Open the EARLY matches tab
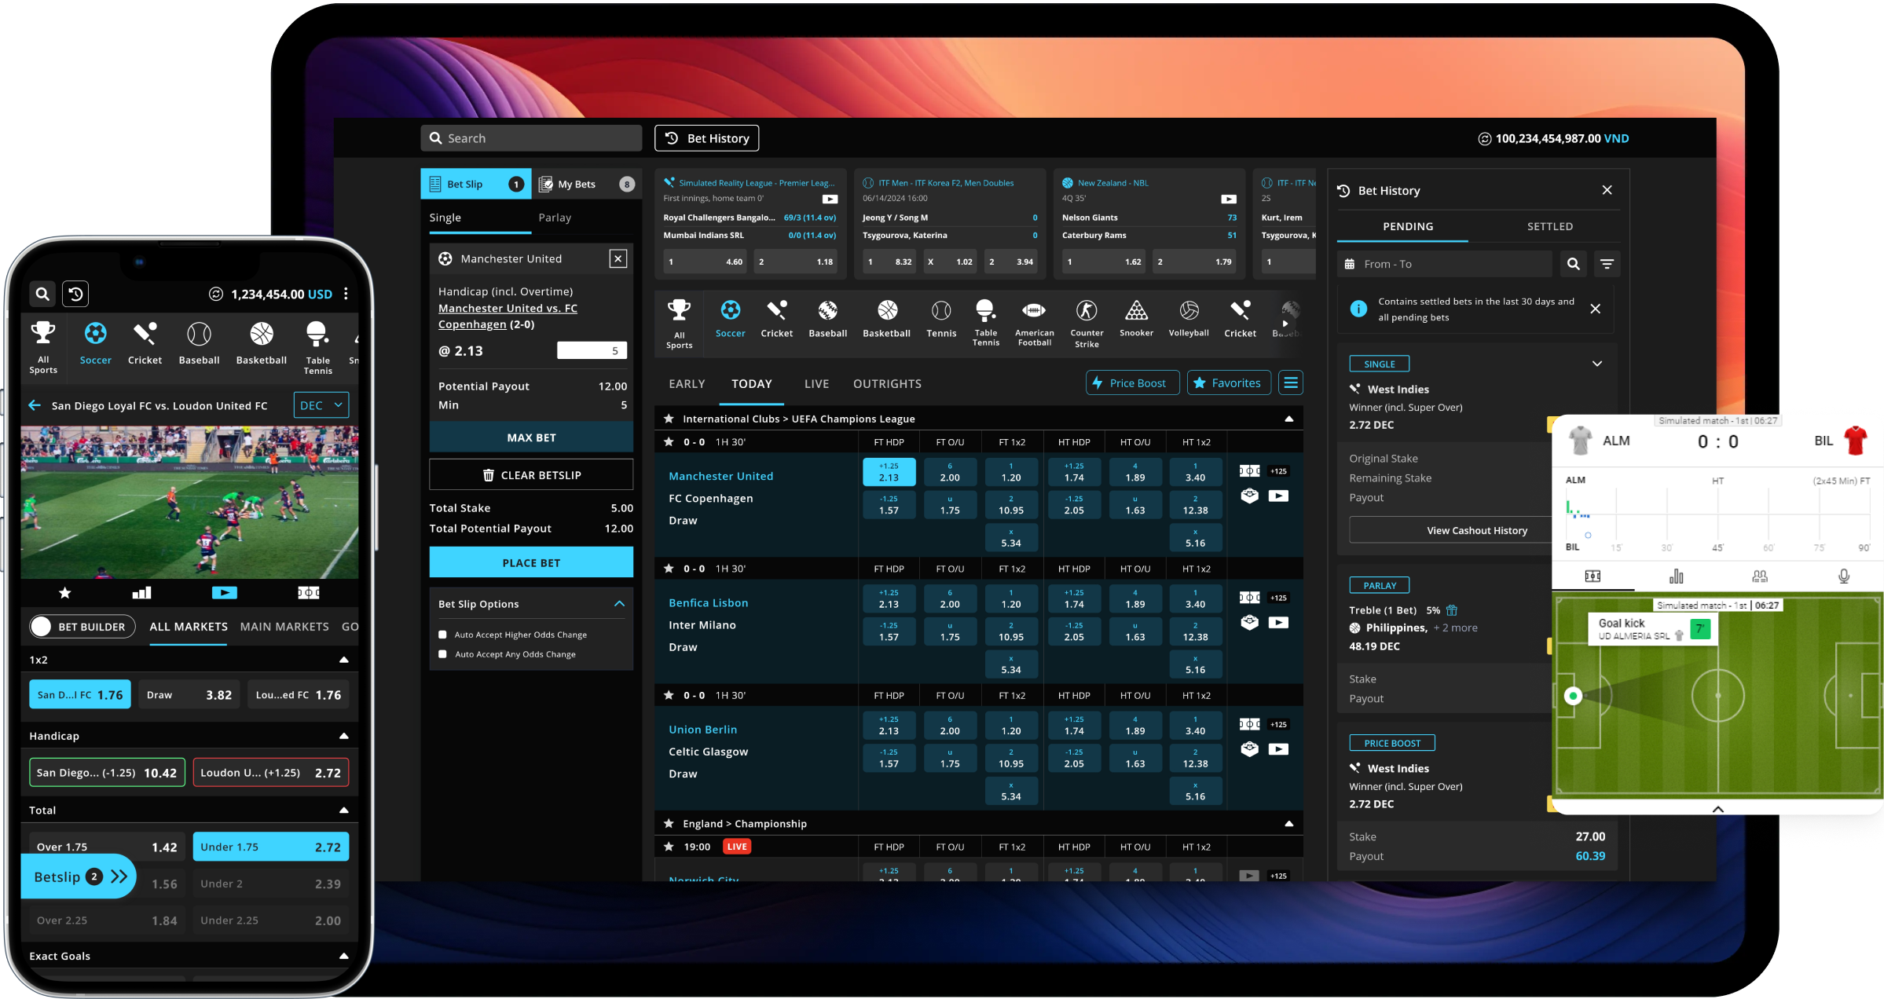This screenshot has height=999, width=1884. coord(687,383)
